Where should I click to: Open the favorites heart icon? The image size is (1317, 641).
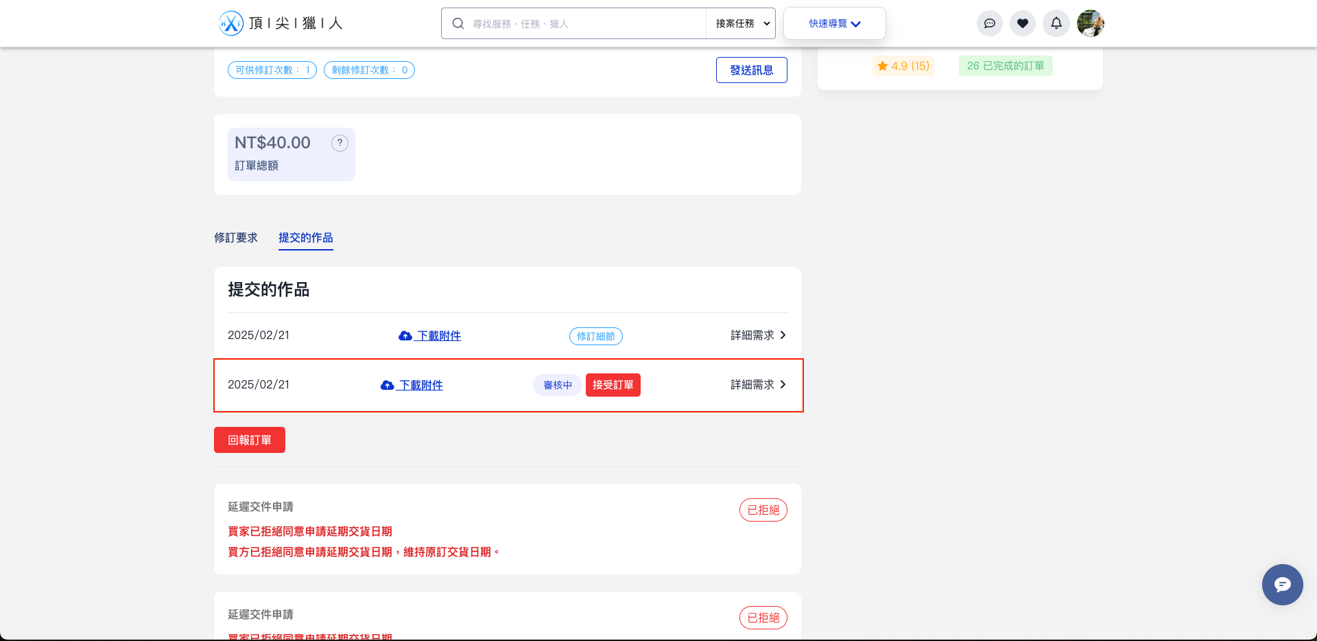[x=1023, y=23]
